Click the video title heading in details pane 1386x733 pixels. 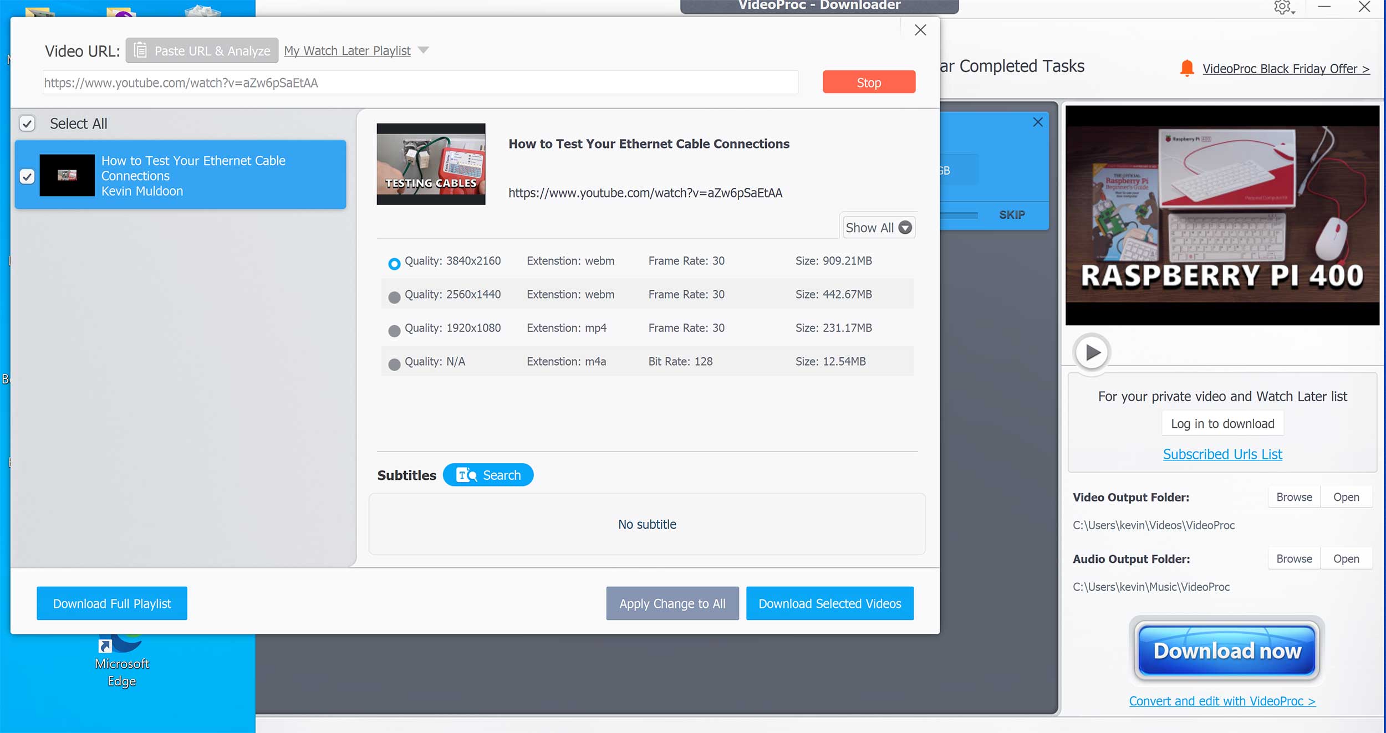coord(649,144)
